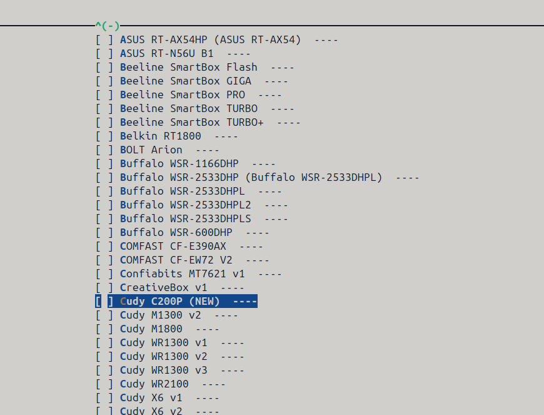Image resolution: width=544 pixels, height=415 pixels.
Task: Select the Buffalo WSR-1166DHP entry
Action: tap(185, 164)
